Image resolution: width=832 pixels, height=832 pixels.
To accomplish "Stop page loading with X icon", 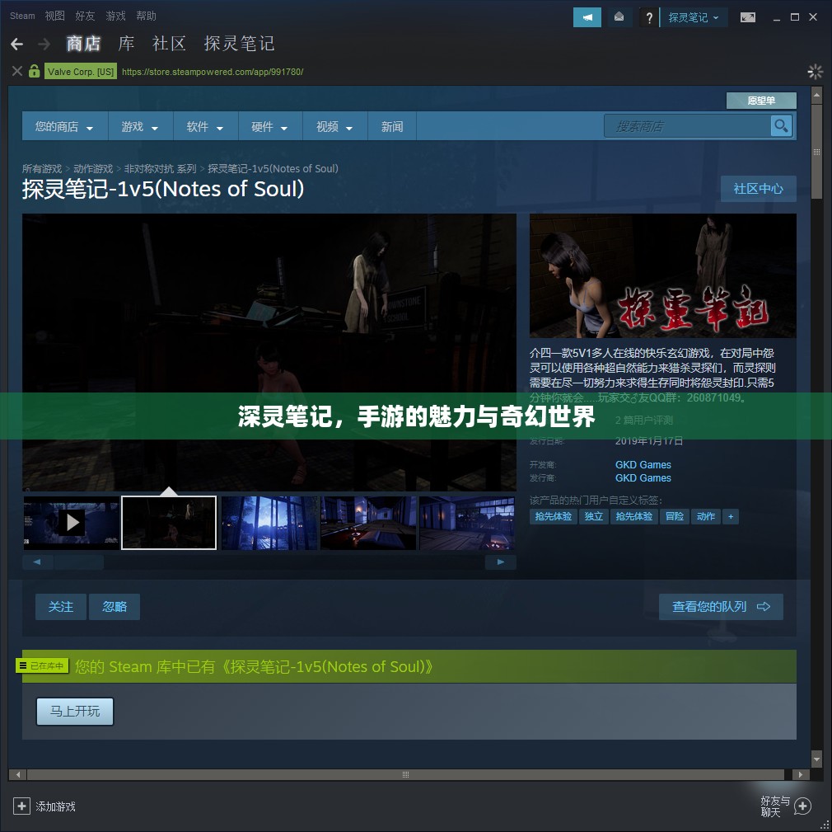I will (17, 71).
